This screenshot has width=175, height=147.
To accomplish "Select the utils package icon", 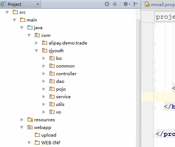I will point(52,104).
